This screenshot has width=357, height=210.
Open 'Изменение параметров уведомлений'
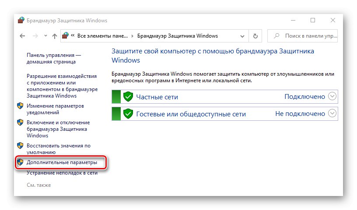click(x=55, y=109)
